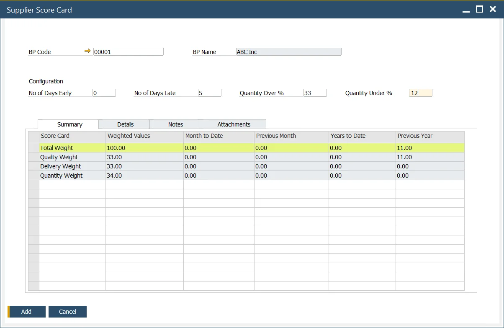Click the Previous Year column header
The image size is (504, 328).
click(414, 136)
